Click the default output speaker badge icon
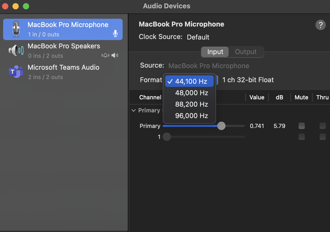 (115, 55)
